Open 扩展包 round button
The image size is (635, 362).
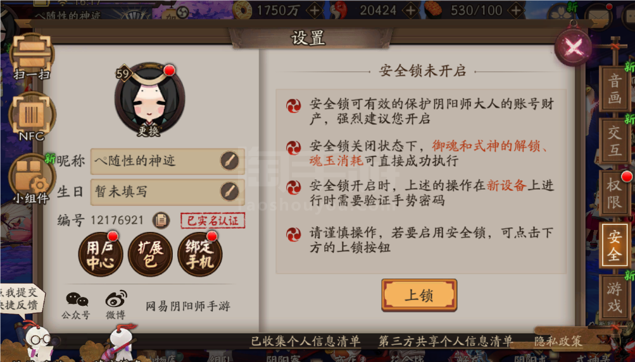click(x=150, y=255)
